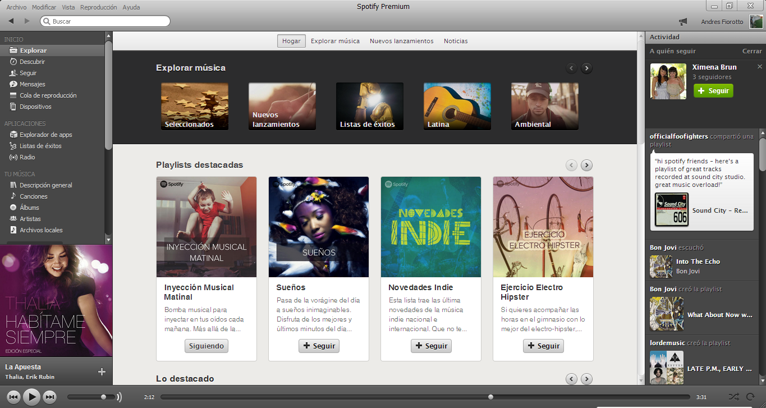This screenshot has width=766, height=408.
Task: Toggle repeat playback
Action: pyautogui.click(x=750, y=397)
